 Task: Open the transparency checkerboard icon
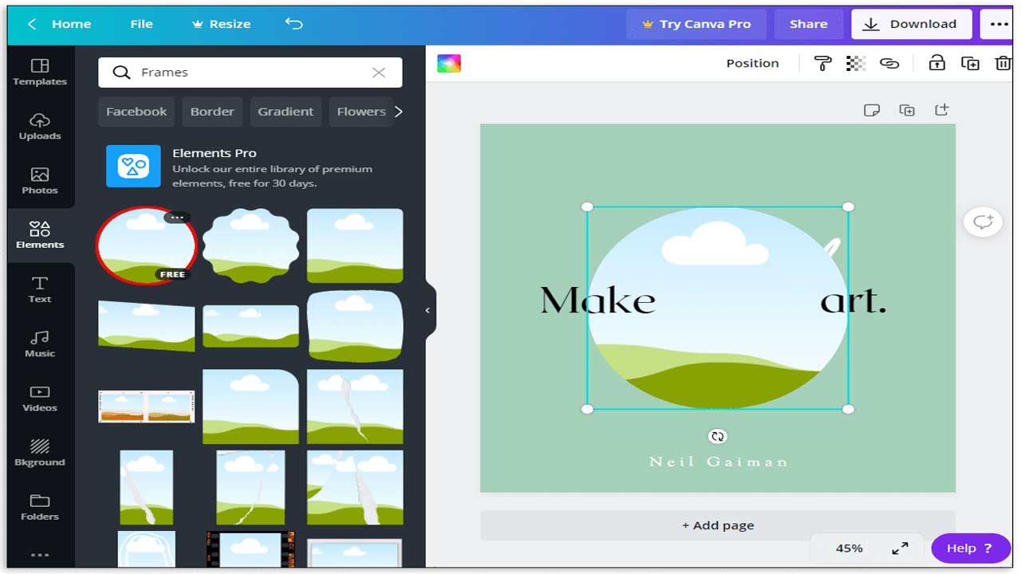(856, 64)
